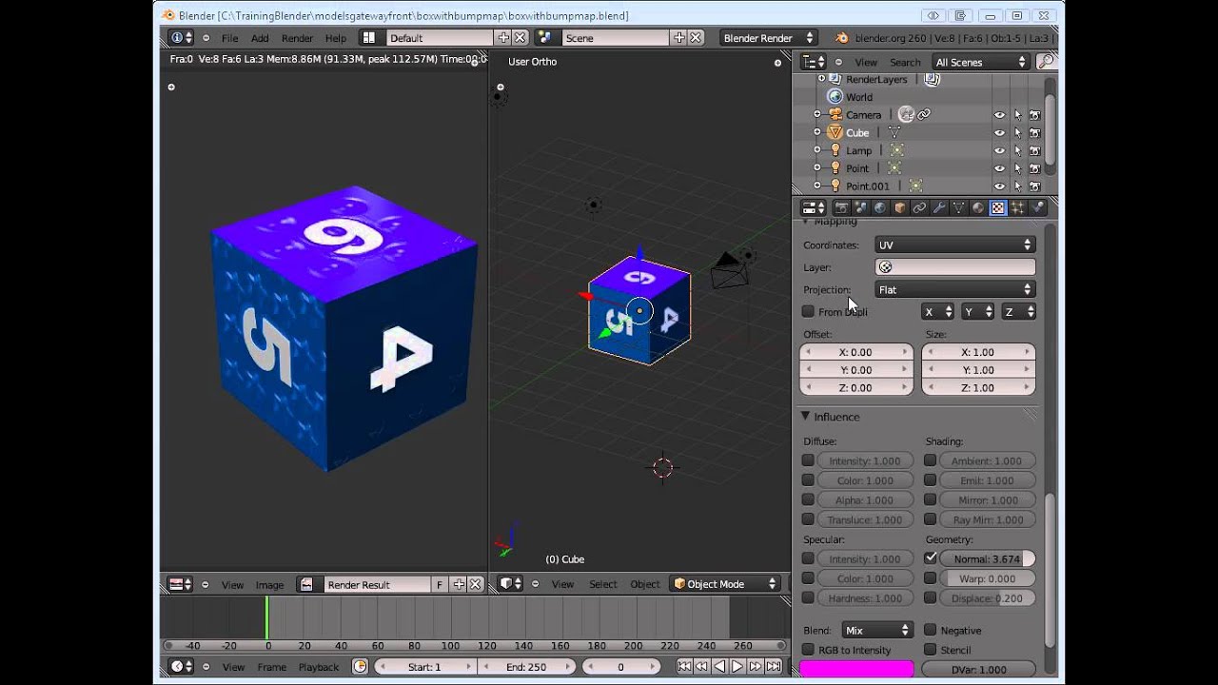This screenshot has width=1218, height=685.
Task: Enable the RGB to Intensity checkbox
Action: (x=808, y=650)
